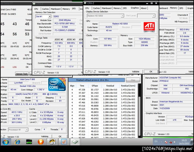
Task: Switch to Memory tab in Graphics window
Action: pyautogui.click(x=117, y=8)
